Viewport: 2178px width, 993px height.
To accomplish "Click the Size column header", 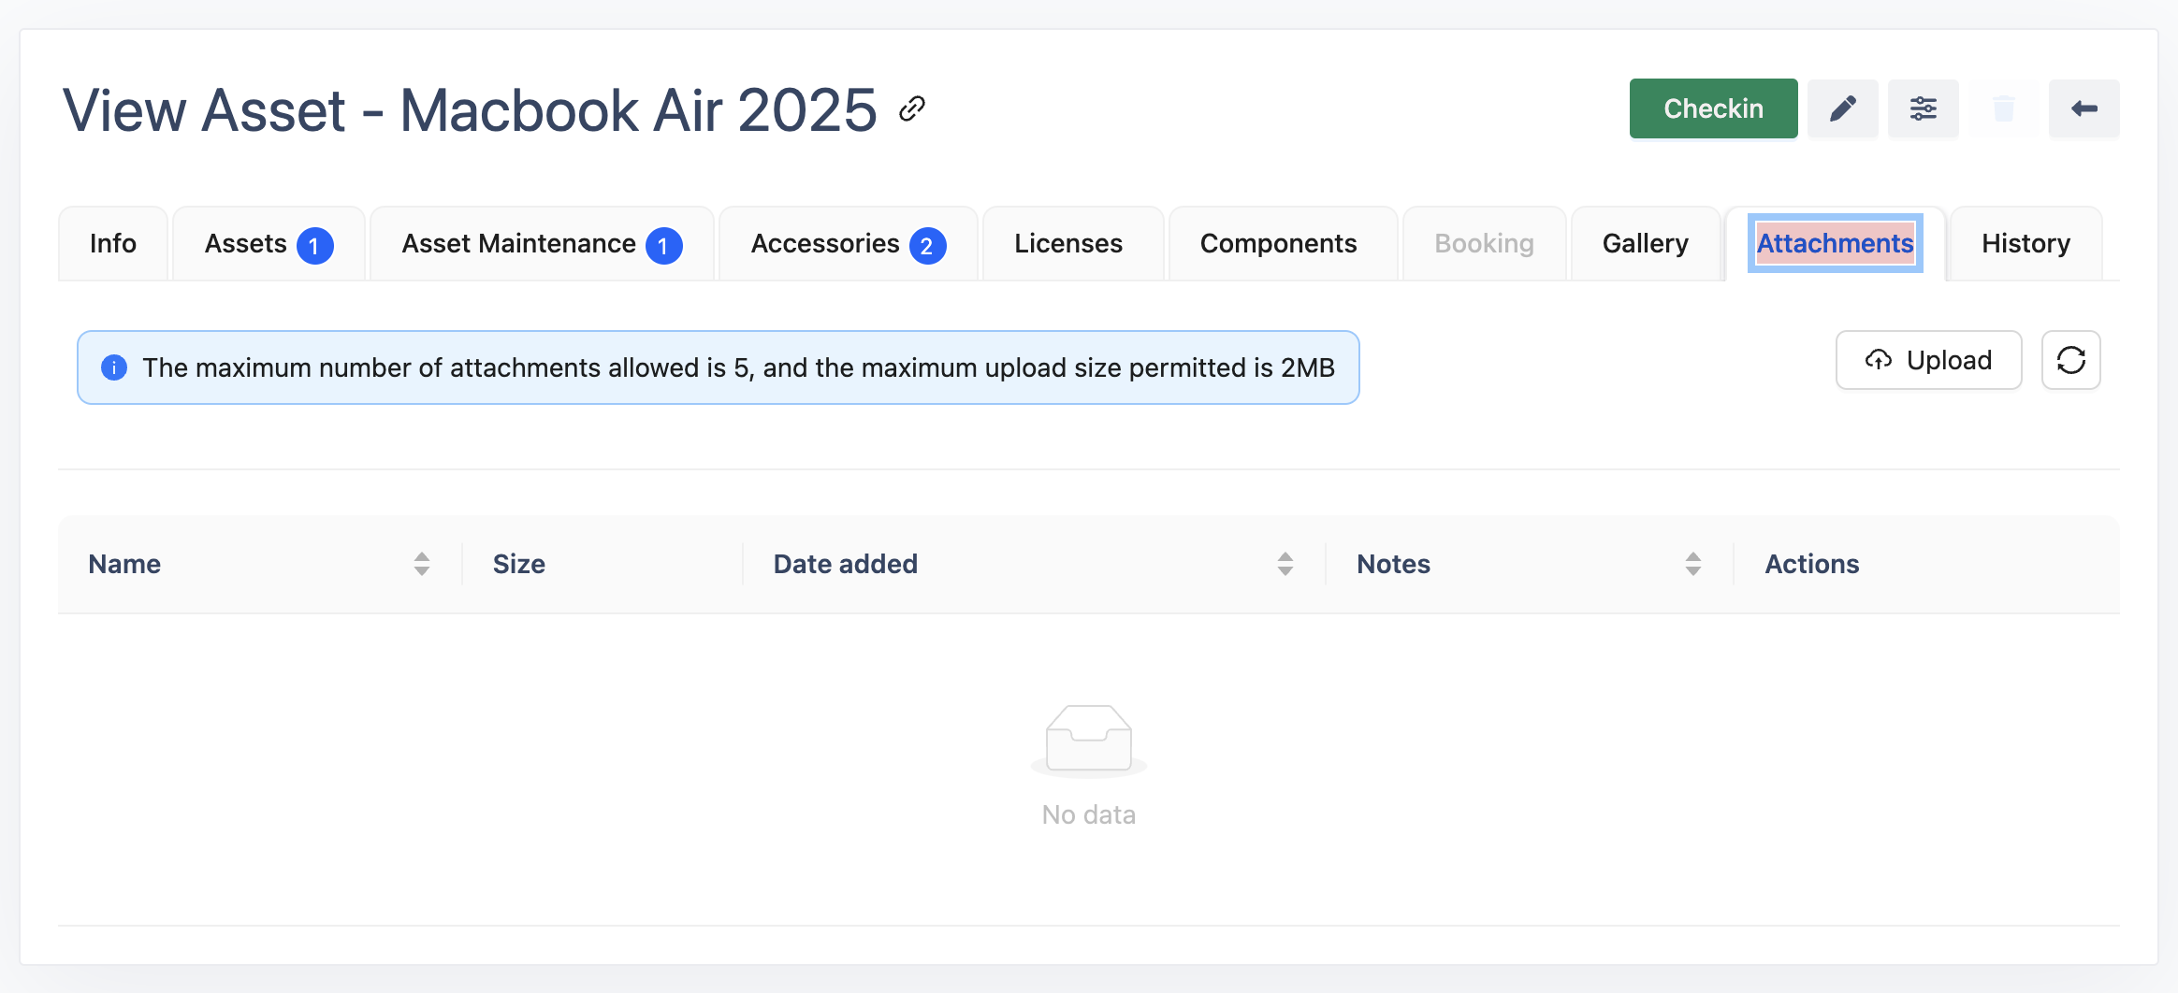I will pyautogui.click(x=519, y=564).
